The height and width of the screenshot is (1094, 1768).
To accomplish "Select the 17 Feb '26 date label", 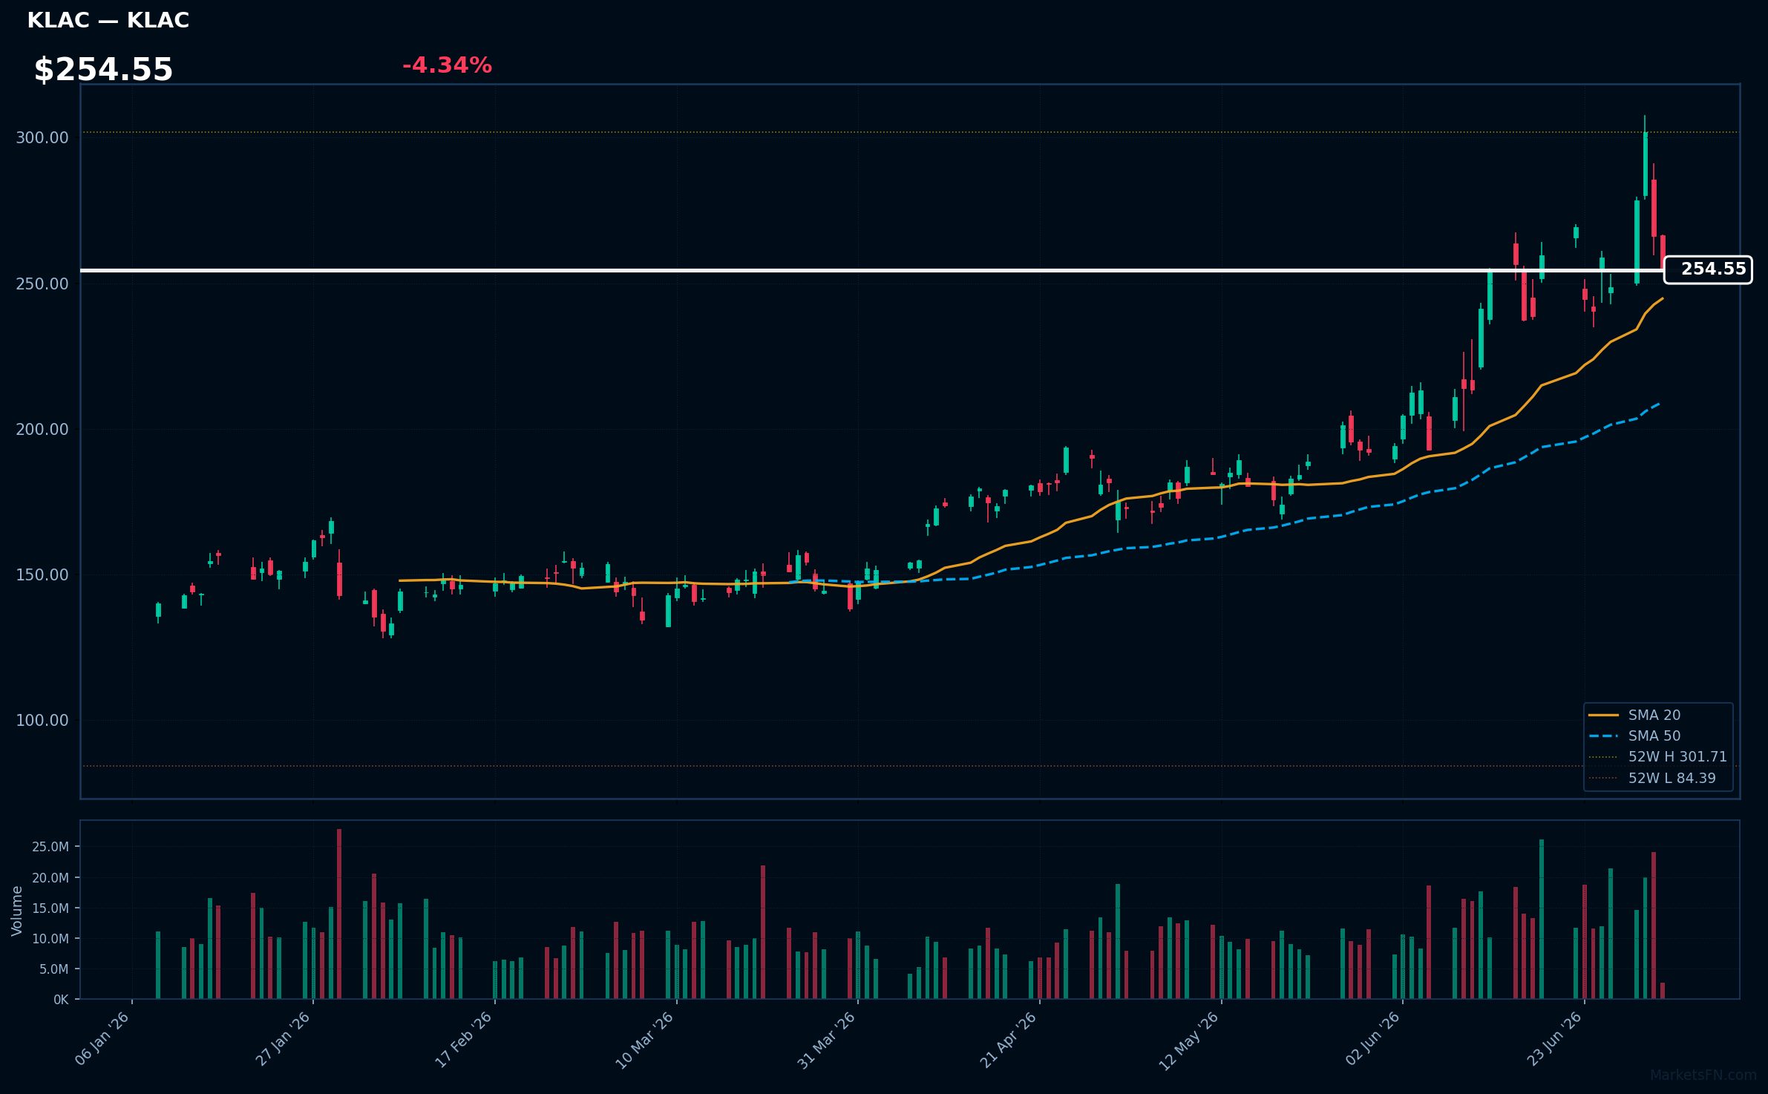I will (463, 1040).
